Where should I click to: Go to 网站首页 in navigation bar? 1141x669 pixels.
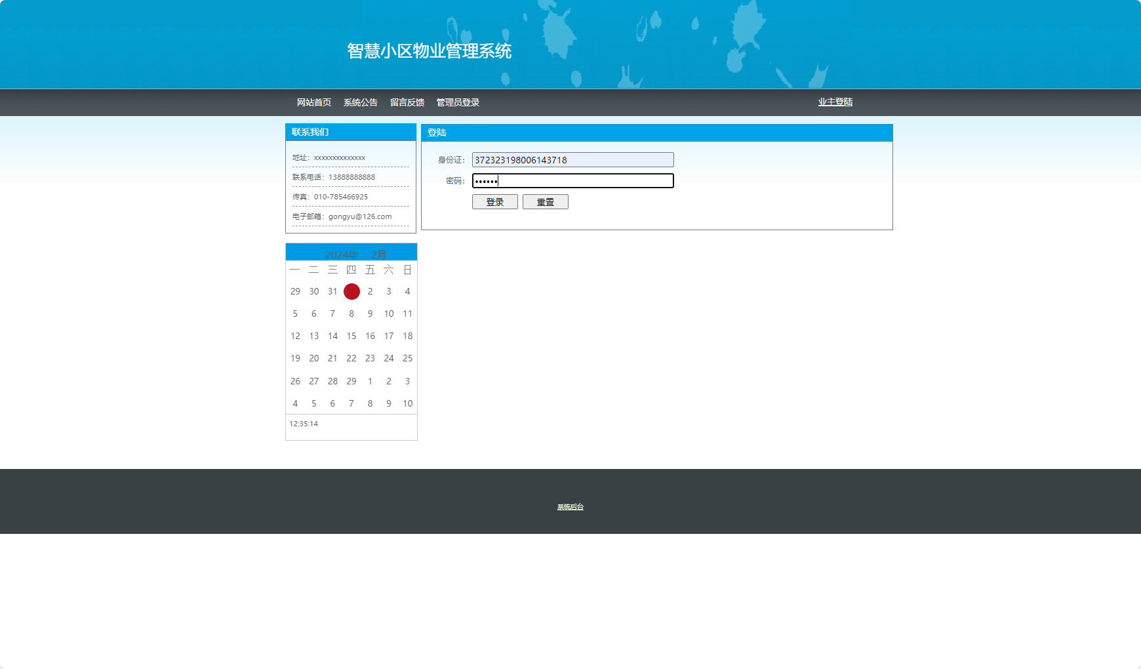(314, 102)
